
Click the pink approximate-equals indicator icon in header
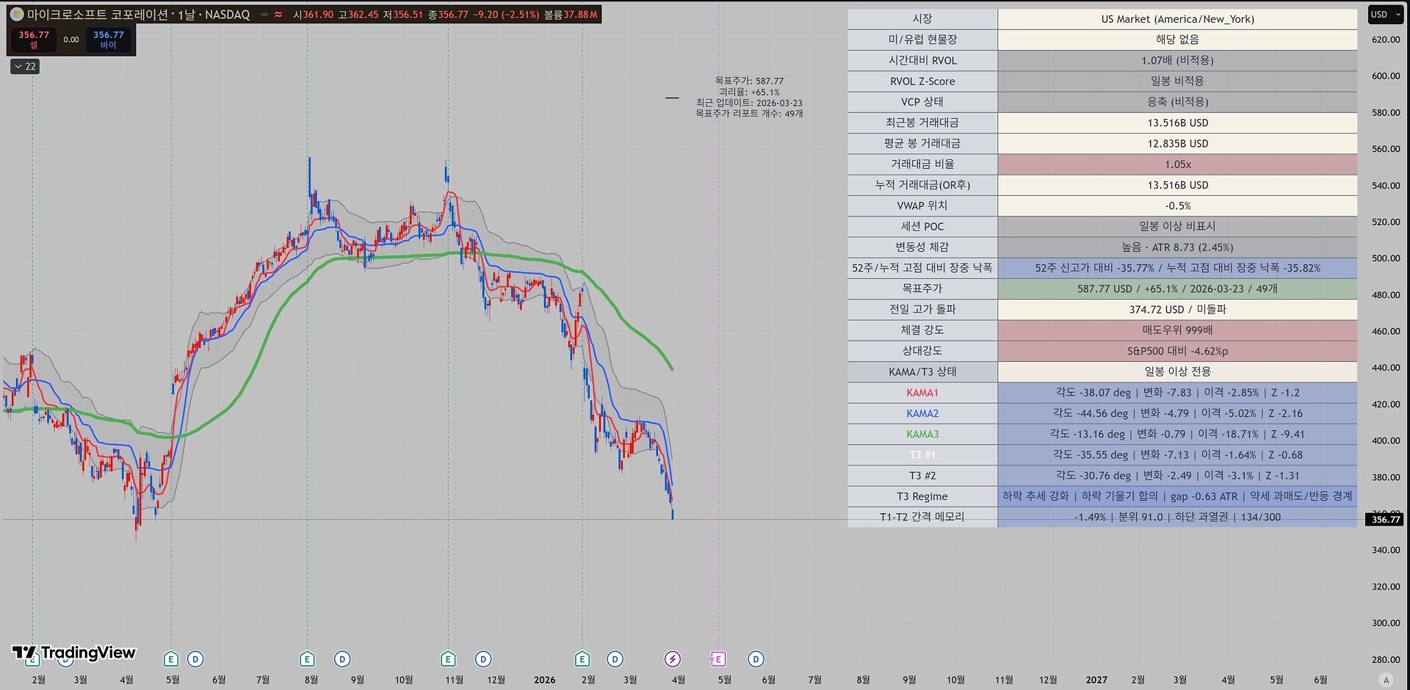point(278,15)
